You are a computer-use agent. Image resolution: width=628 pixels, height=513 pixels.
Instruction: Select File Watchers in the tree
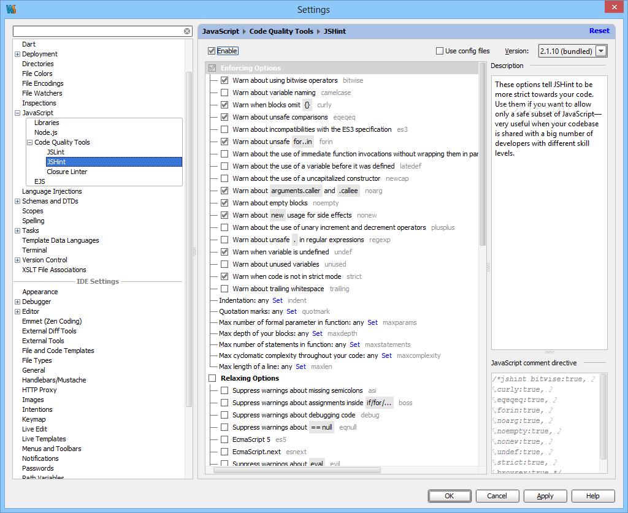42,93
